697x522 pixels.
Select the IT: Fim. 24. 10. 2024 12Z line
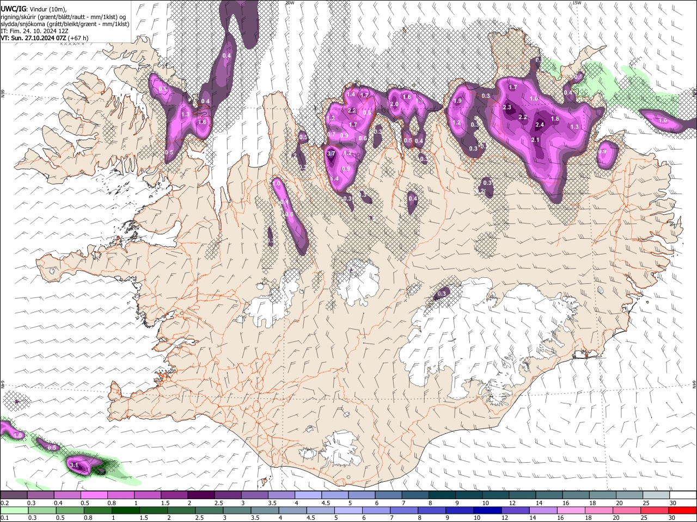coord(34,31)
